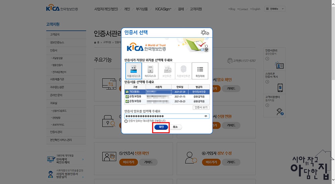
Task: Open 범용 인증서 sidebar sub-item
Action: [x=57, y=65]
